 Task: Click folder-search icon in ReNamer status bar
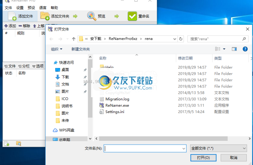tap(19, 143)
